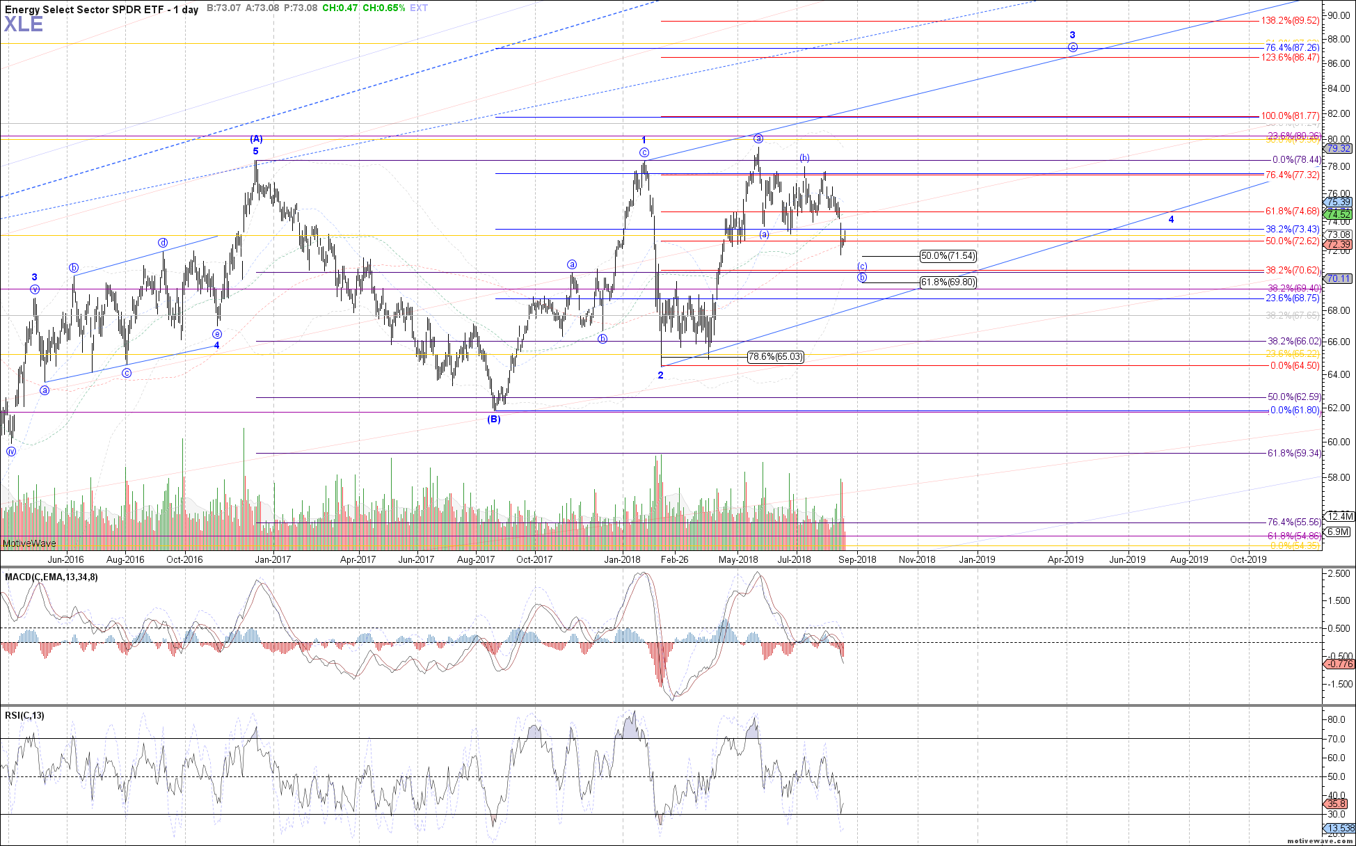
Task: Click the 'CH:0.65%' percent change value
Action: click(x=384, y=8)
